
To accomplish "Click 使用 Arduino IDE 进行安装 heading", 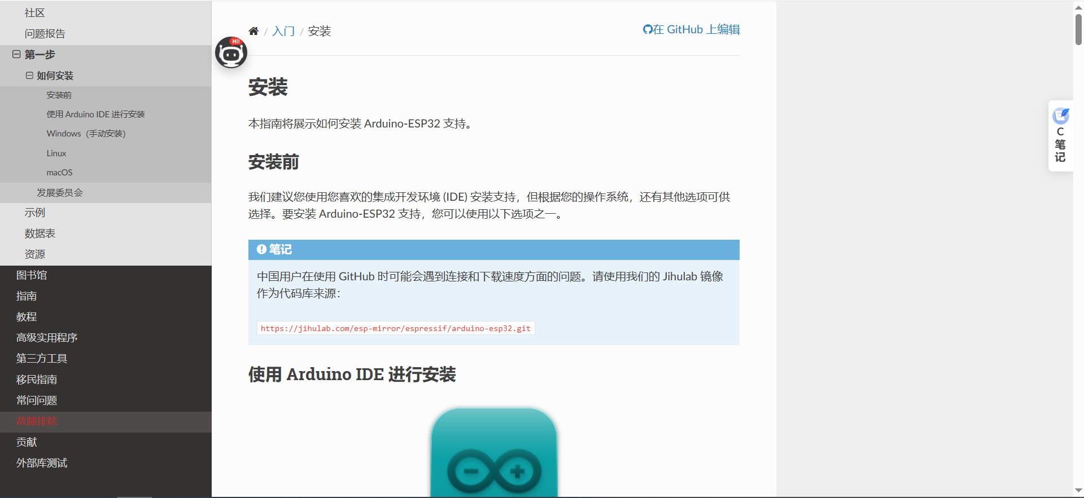I will [x=352, y=374].
